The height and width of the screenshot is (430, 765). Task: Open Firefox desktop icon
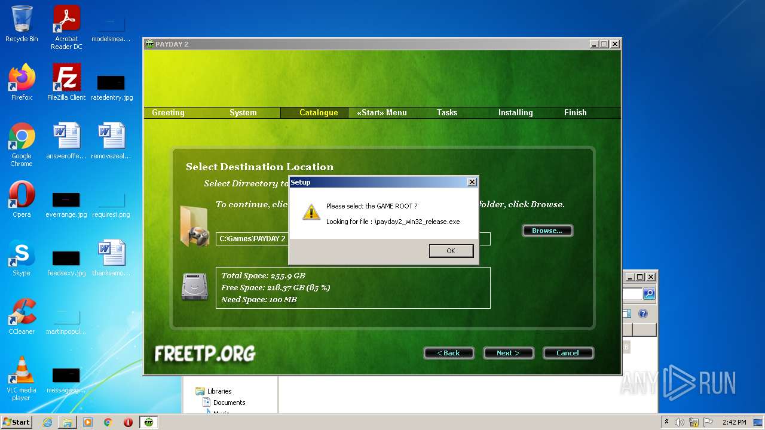tap(22, 82)
